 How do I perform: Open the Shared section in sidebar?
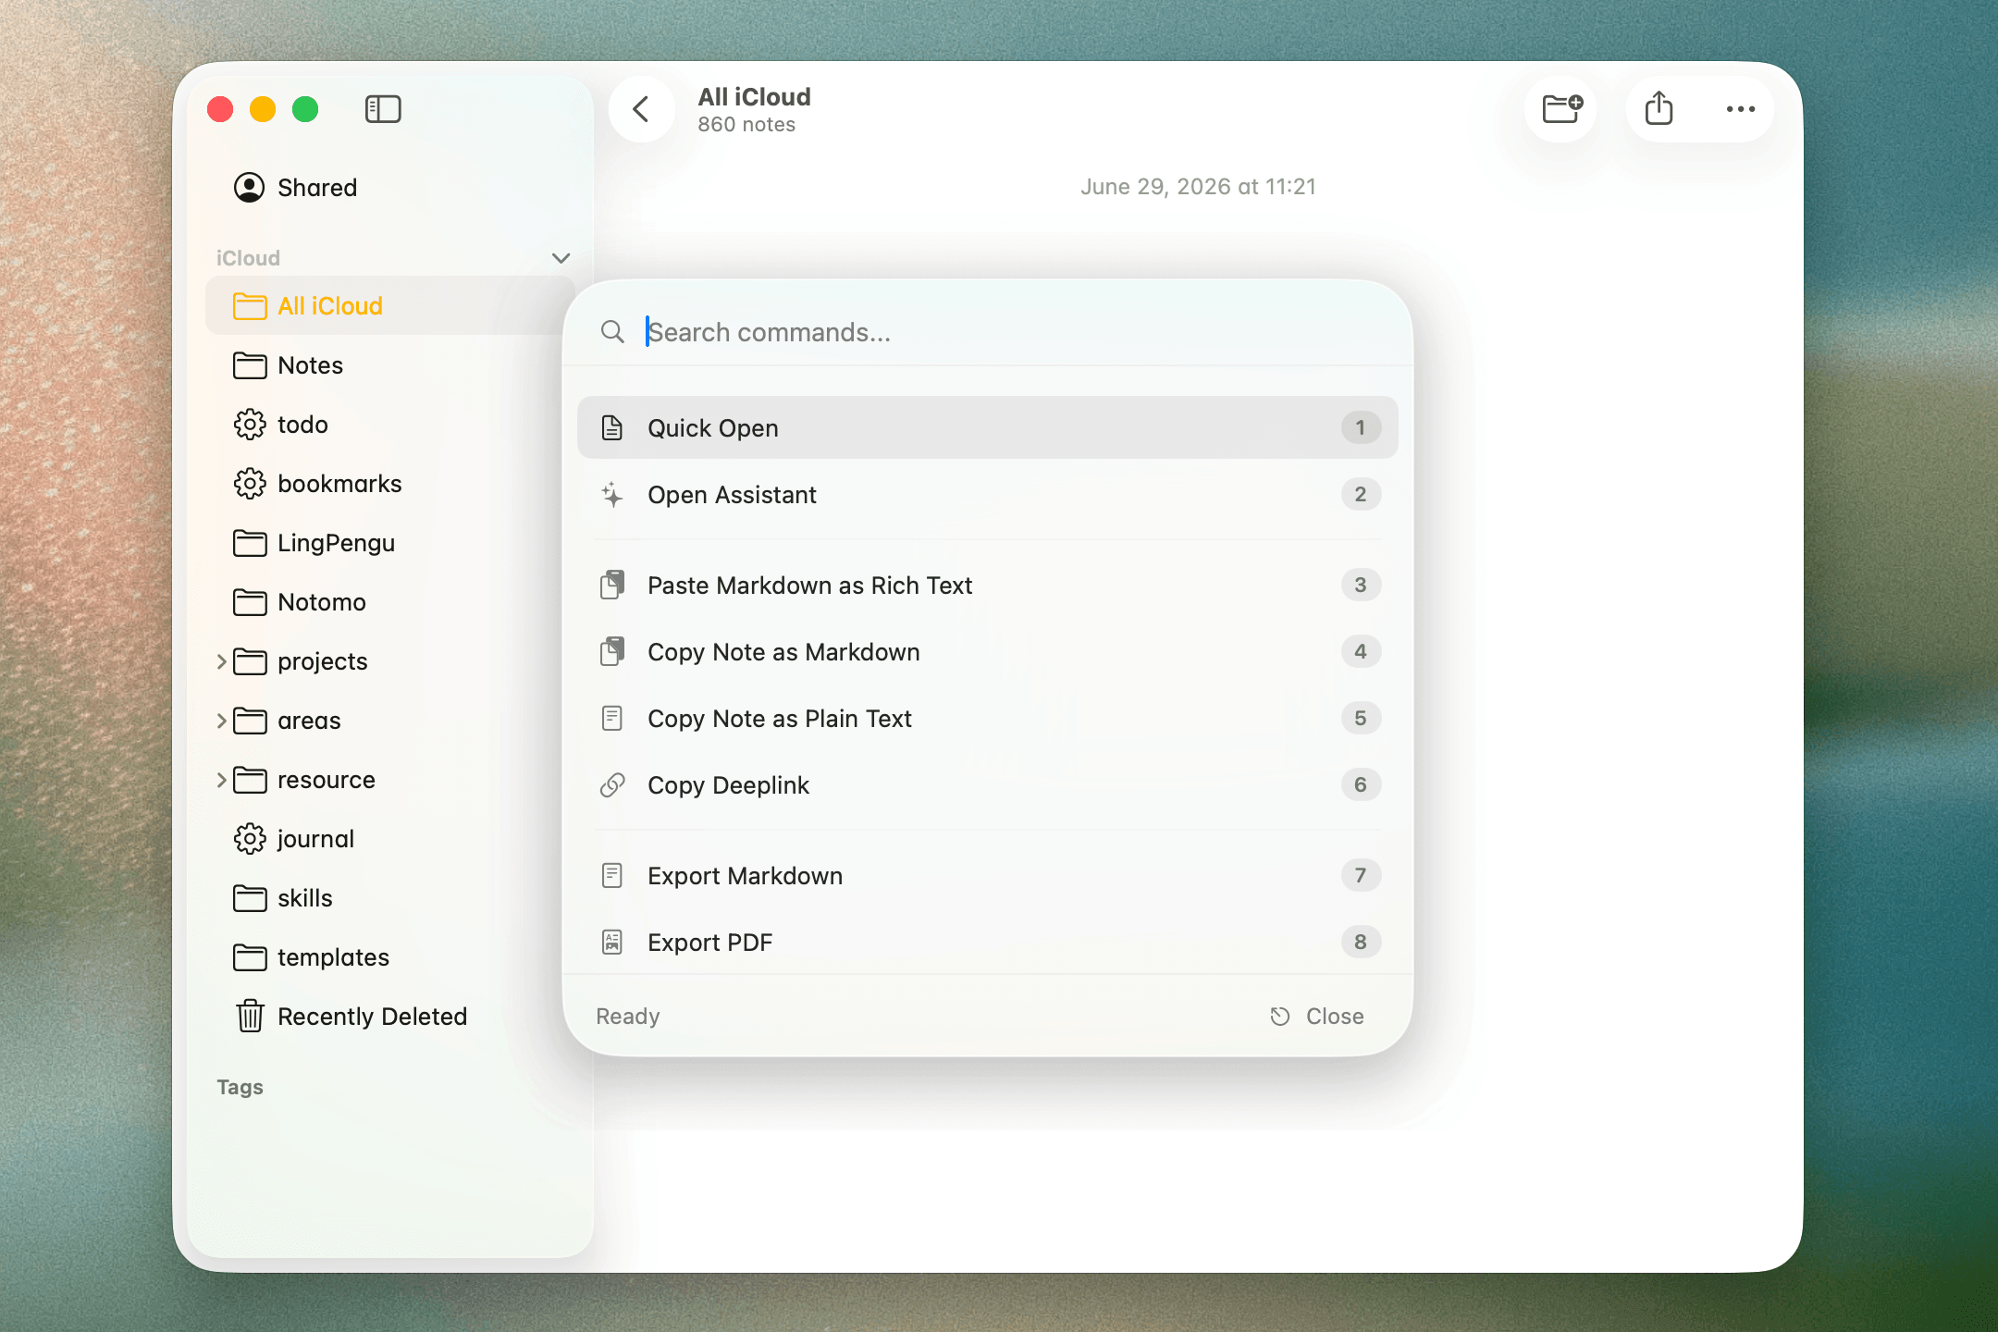tap(389, 188)
